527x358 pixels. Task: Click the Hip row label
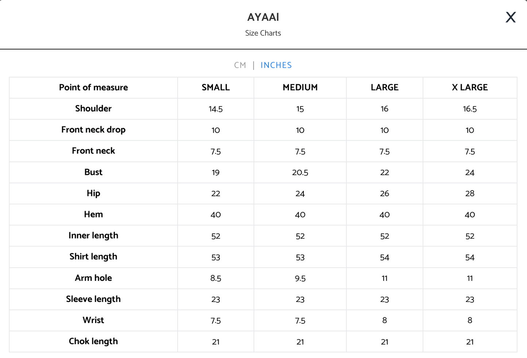click(x=93, y=193)
